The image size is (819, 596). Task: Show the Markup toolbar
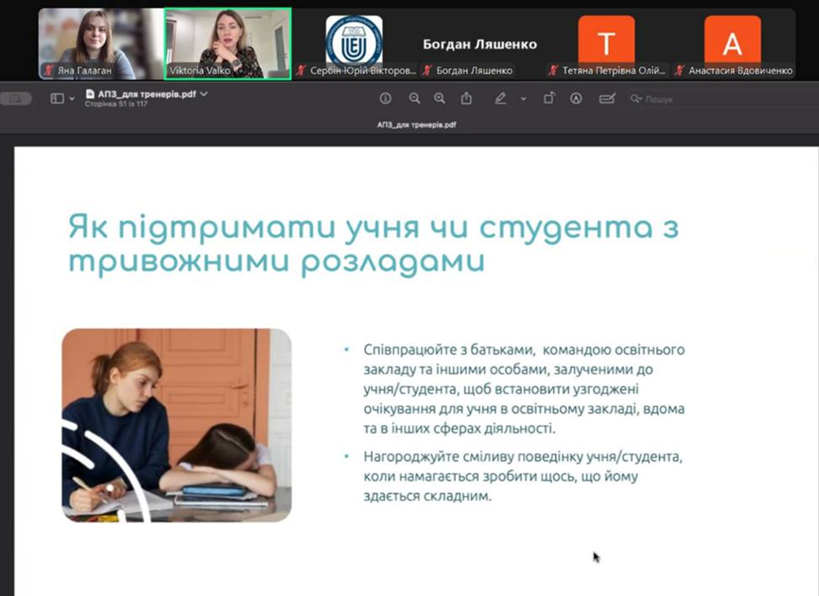[x=576, y=99]
